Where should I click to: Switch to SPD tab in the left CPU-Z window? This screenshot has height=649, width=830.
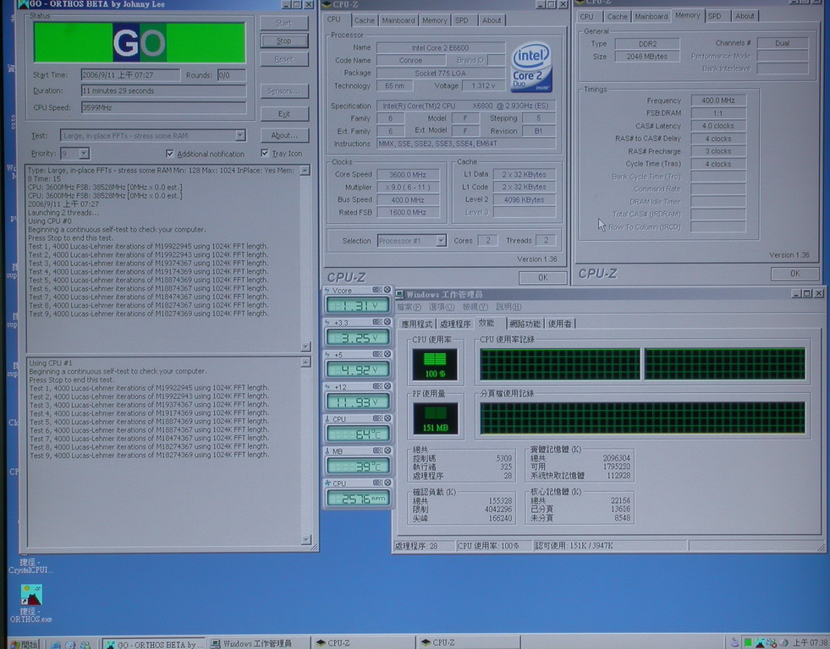point(462,20)
